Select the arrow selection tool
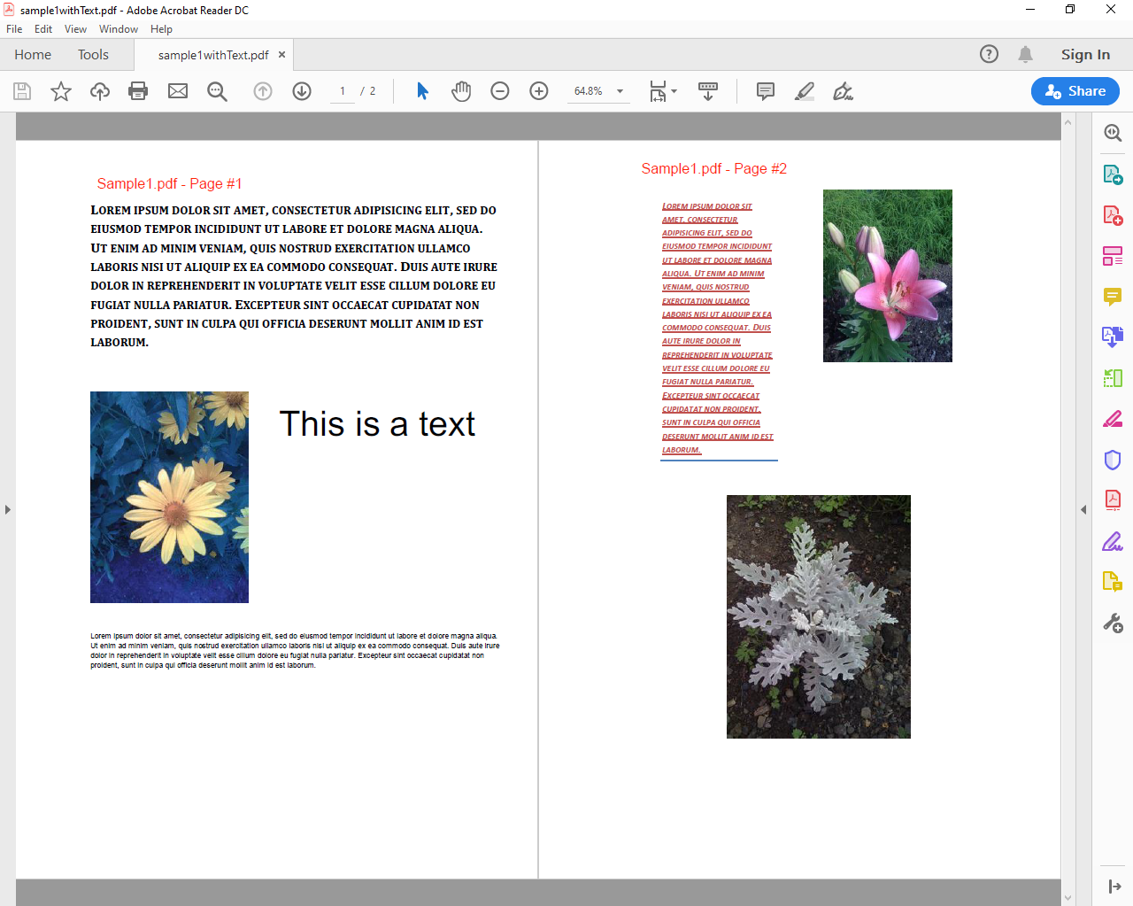Screen dimensions: 1133x906 click(422, 90)
